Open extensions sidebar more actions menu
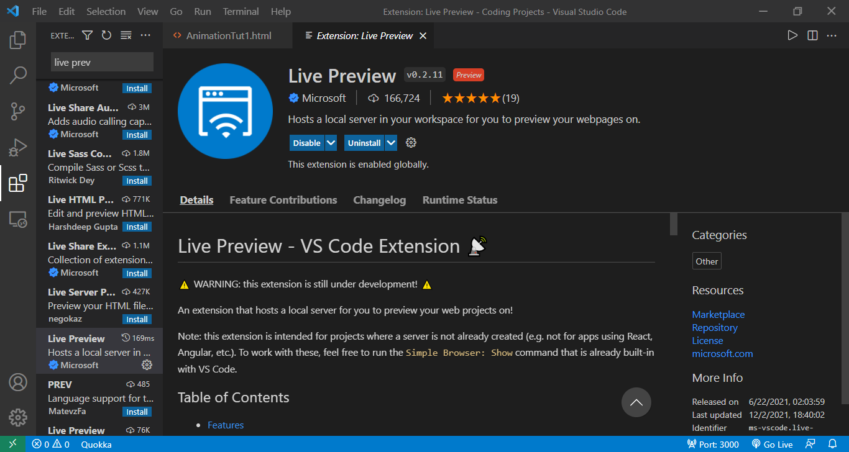The width and height of the screenshot is (849, 452). click(145, 35)
